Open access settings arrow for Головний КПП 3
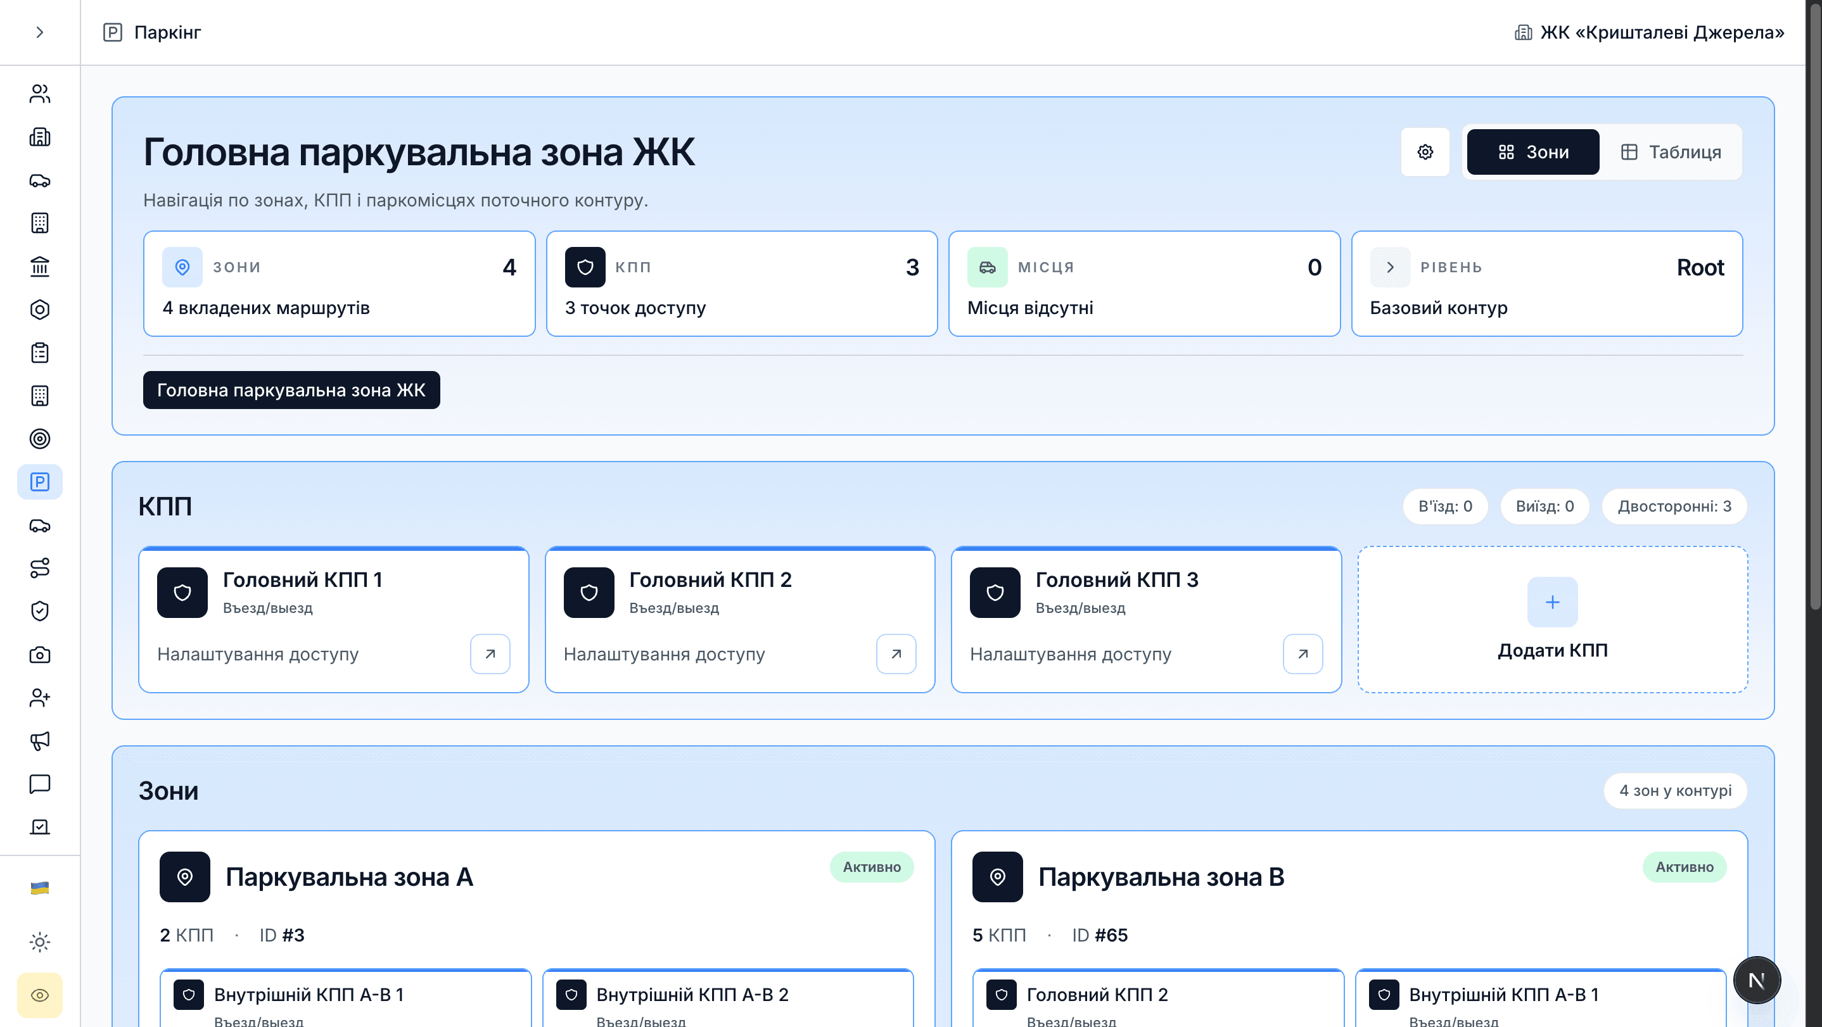The image size is (1822, 1027). [x=1303, y=654]
